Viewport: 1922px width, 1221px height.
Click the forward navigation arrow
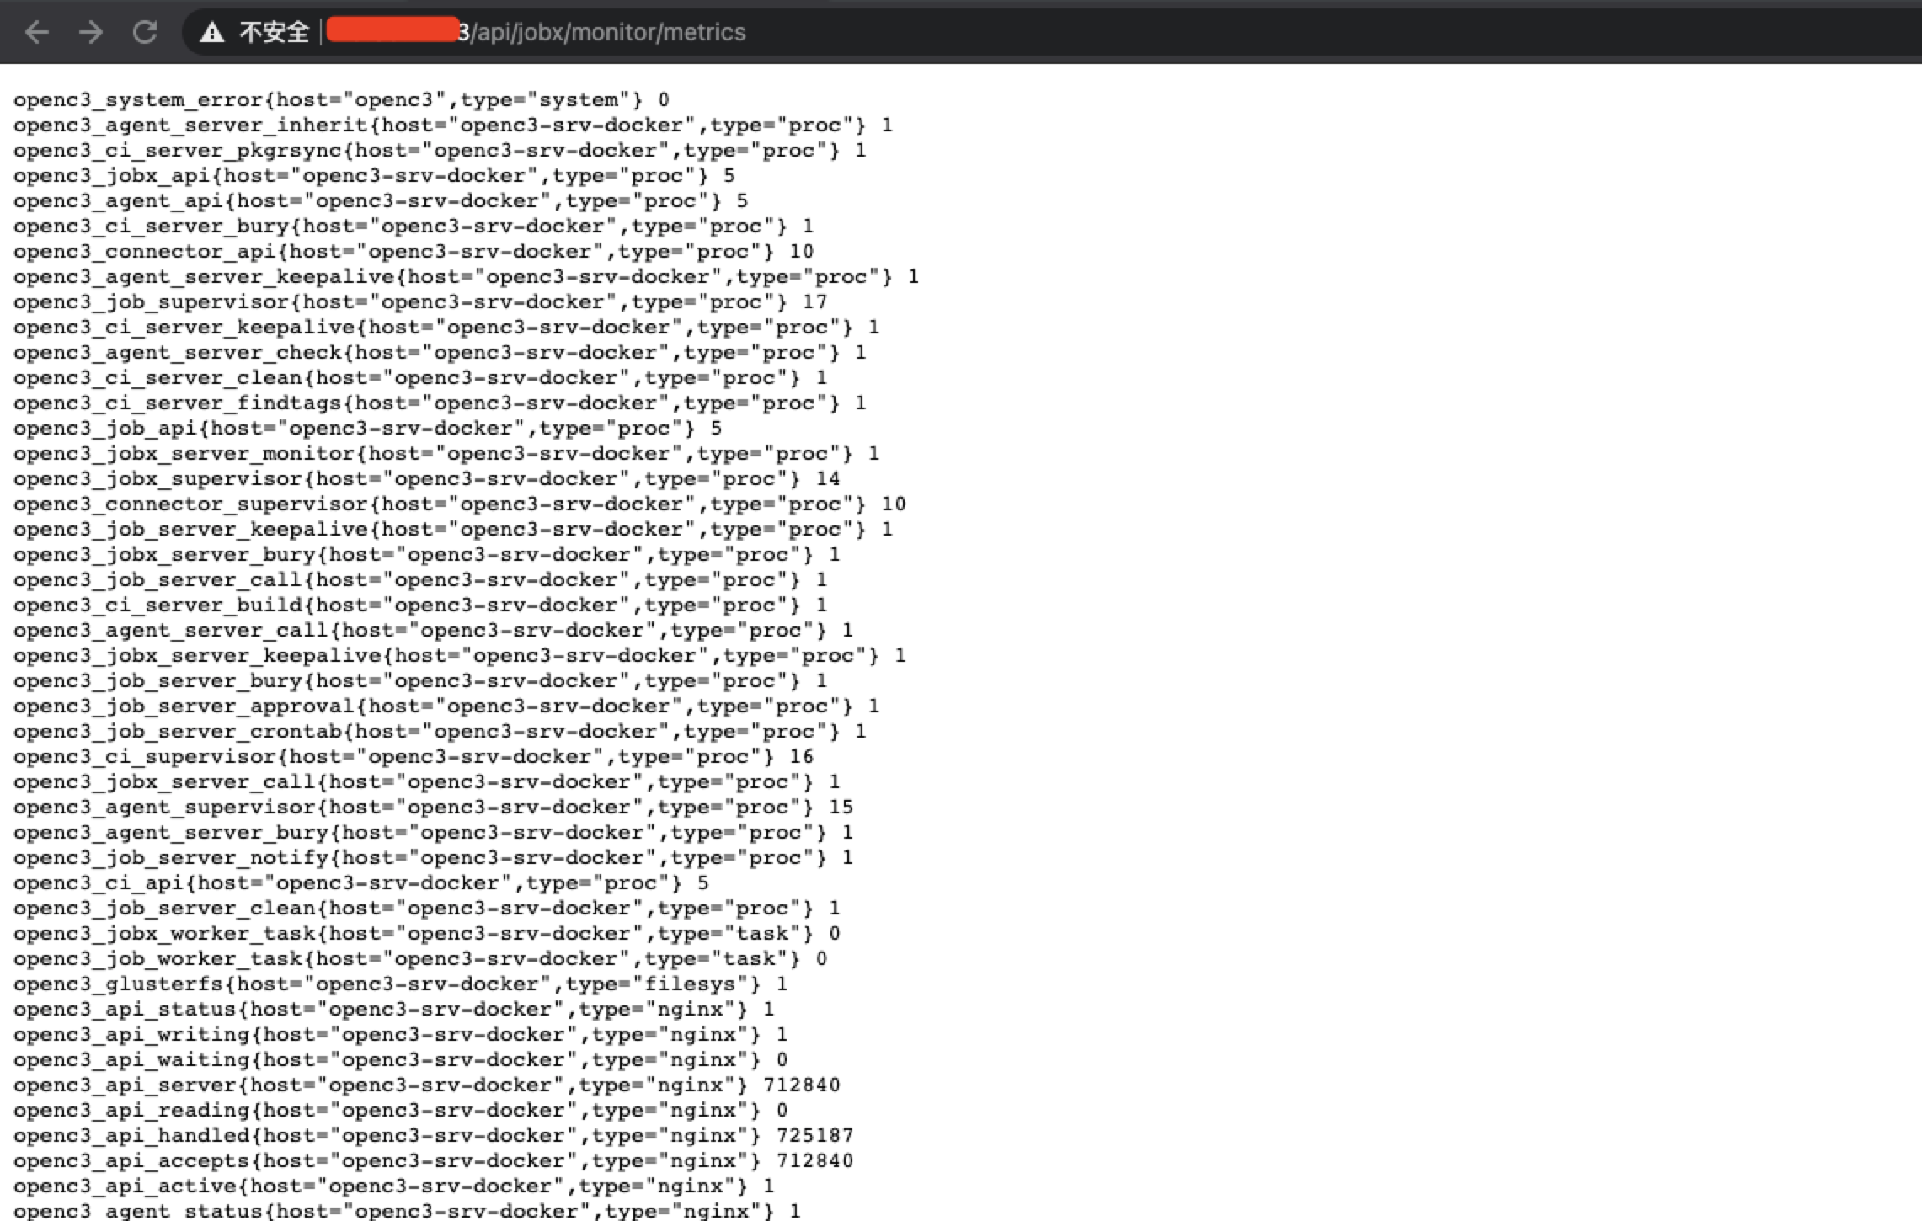(89, 31)
